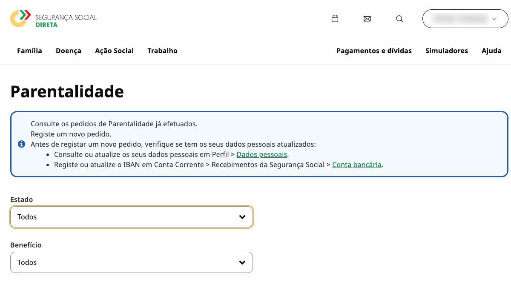
Task: Open the Doença menu
Action: point(69,51)
